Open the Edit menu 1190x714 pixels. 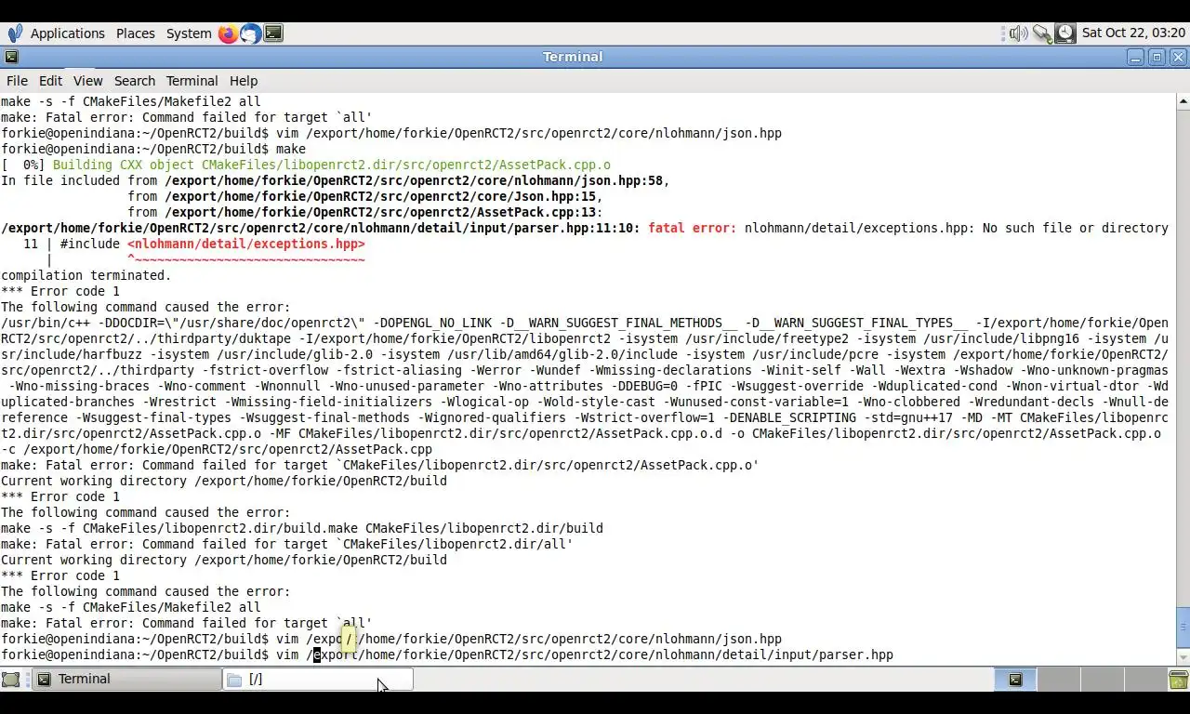point(50,81)
